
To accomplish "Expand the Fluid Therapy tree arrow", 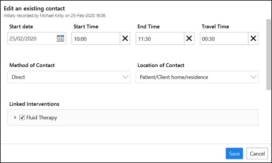I will coord(15,118).
